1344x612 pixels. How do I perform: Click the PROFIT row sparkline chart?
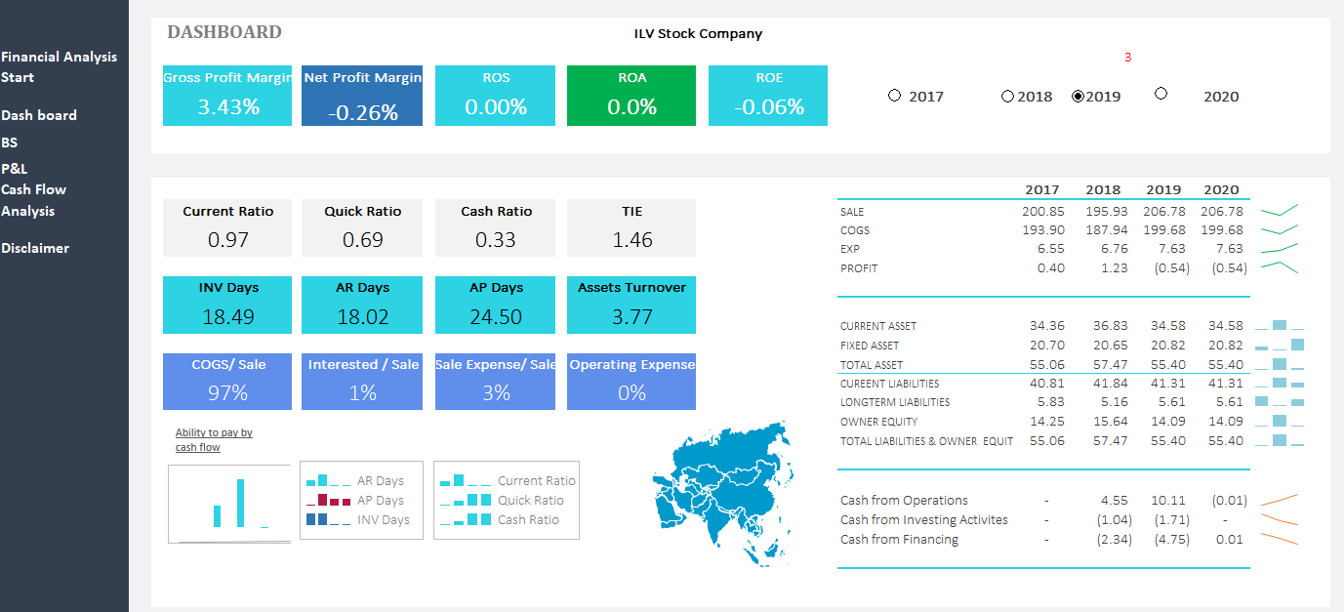pos(1280,267)
